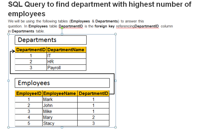
Task: Click the left-middle sizing handle of the picture
Action: 8,81
